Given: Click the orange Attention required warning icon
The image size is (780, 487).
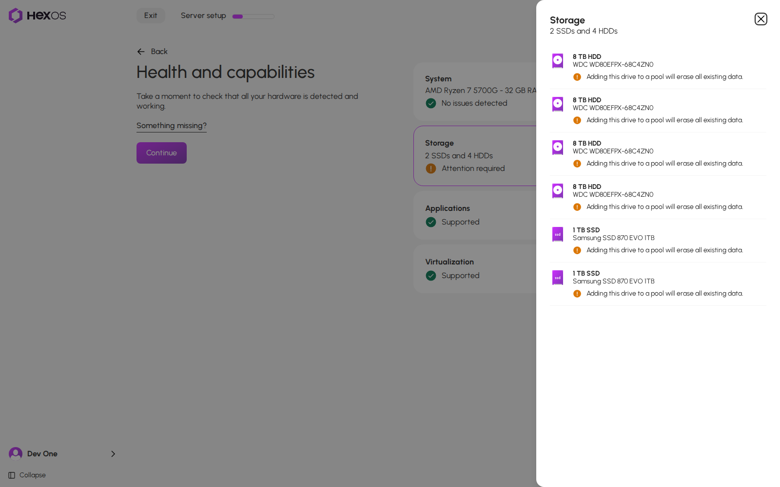Looking at the screenshot, I should point(431,169).
